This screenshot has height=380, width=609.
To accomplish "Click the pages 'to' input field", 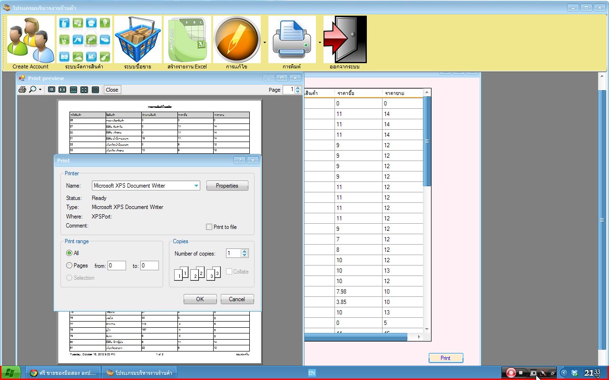I will [149, 266].
